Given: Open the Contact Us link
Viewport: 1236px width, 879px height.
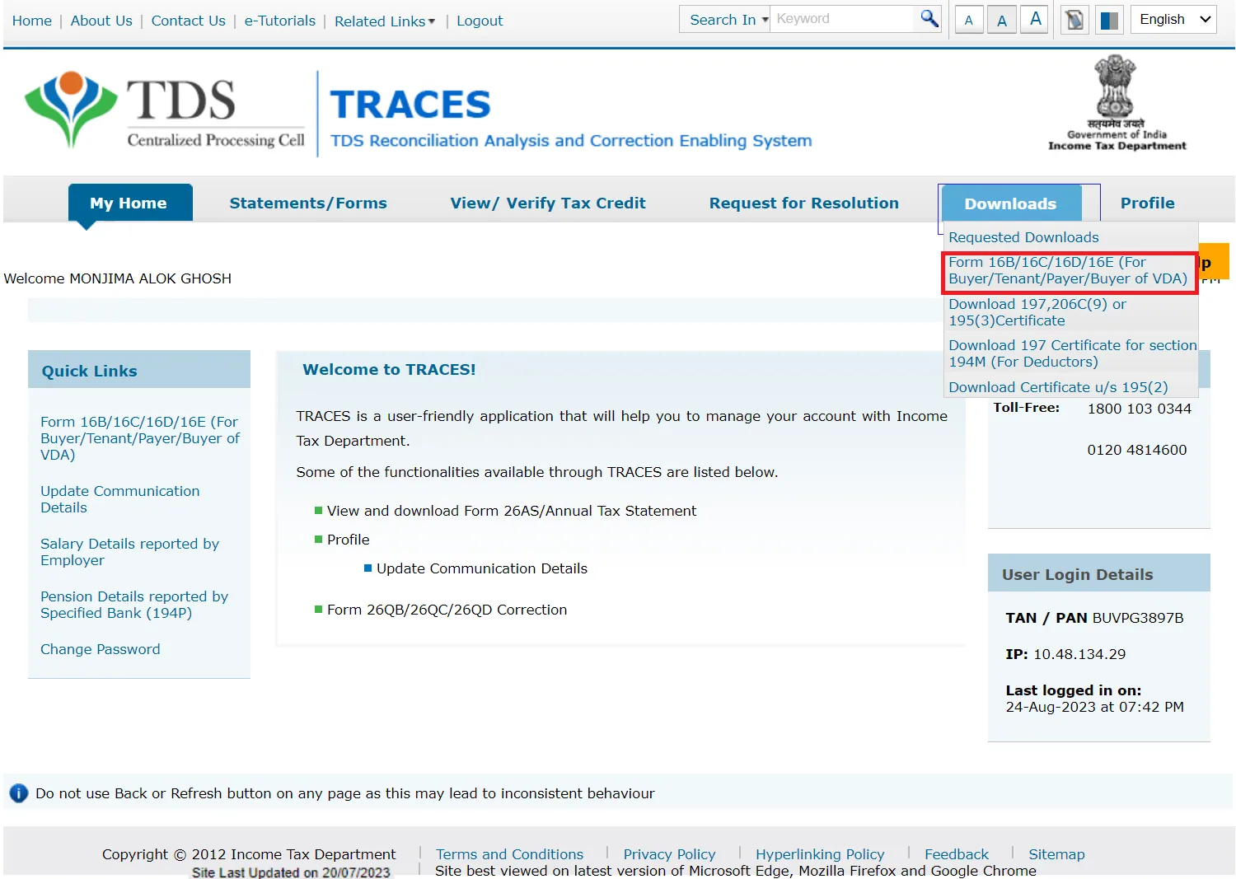Looking at the screenshot, I should point(188,21).
